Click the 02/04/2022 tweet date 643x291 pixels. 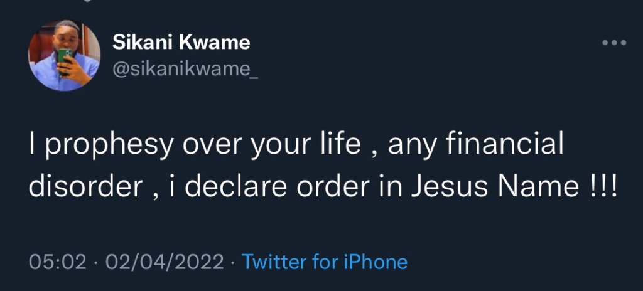(x=165, y=262)
